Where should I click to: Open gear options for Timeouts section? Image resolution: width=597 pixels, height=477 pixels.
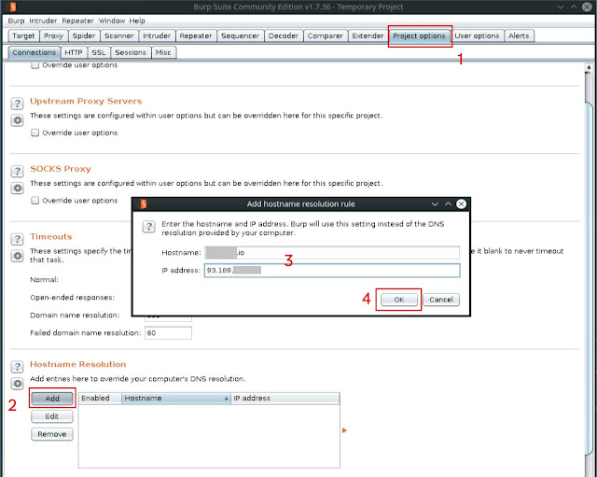tap(17, 256)
